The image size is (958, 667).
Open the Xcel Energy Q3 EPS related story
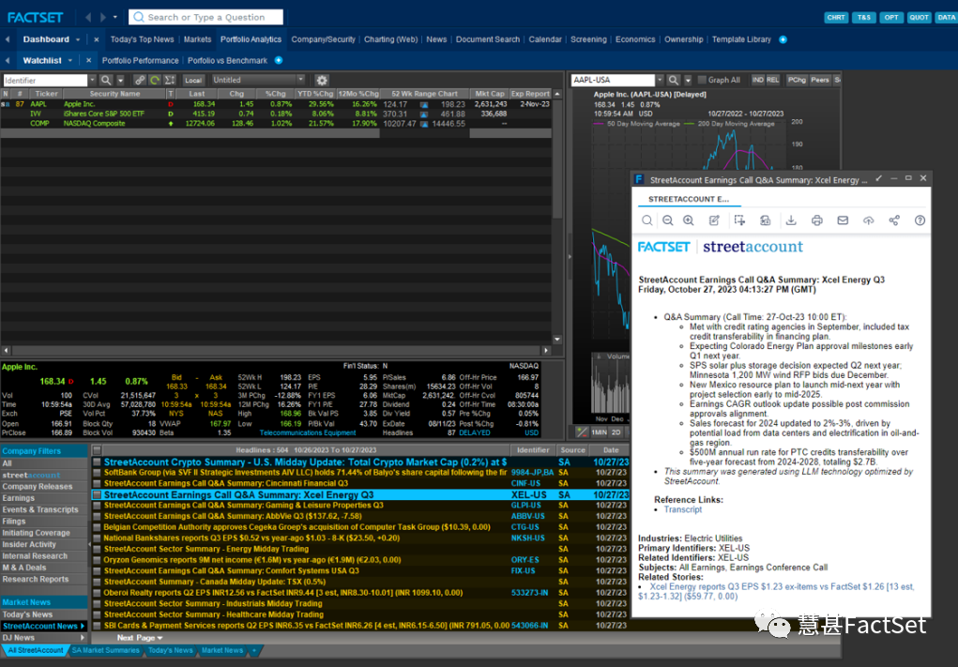[776, 591]
